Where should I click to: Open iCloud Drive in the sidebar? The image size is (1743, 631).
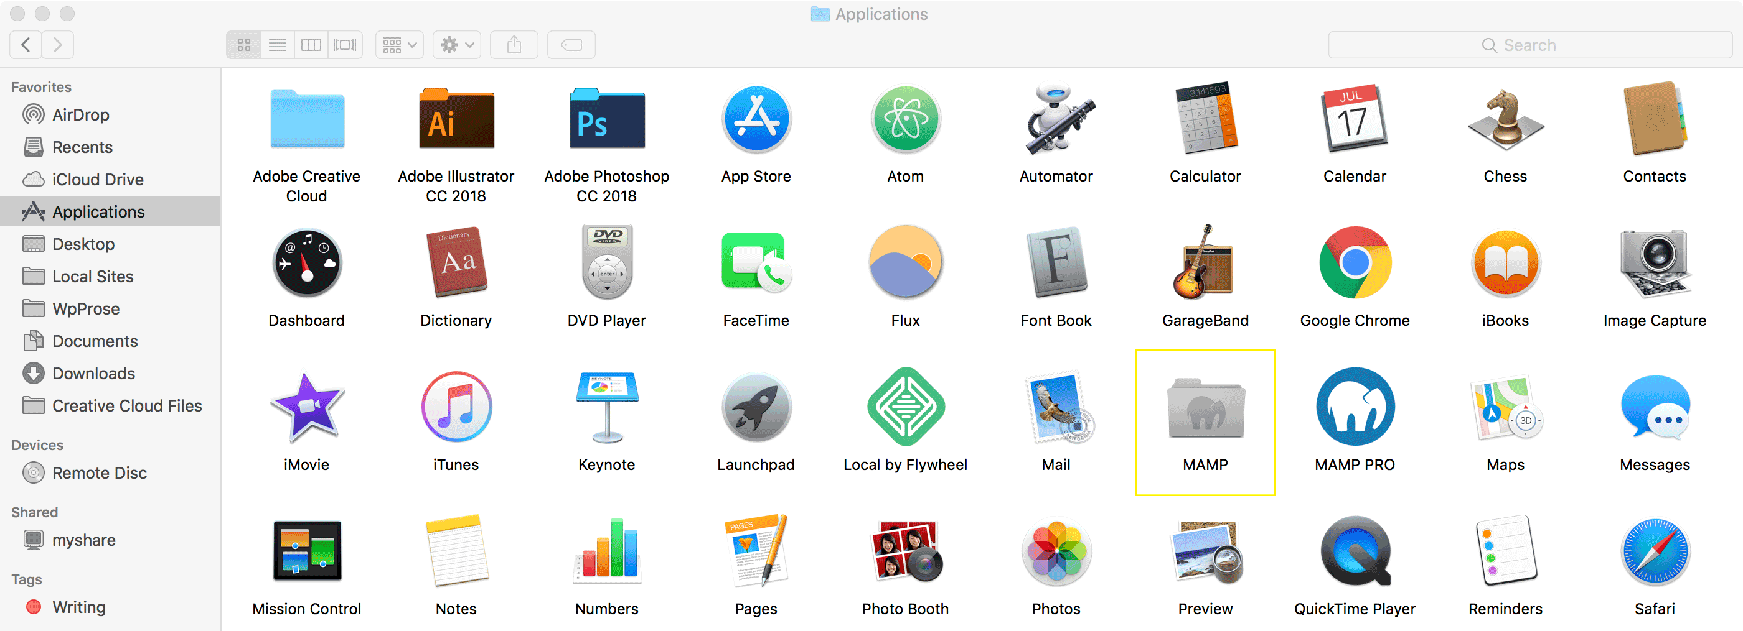pos(110,180)
